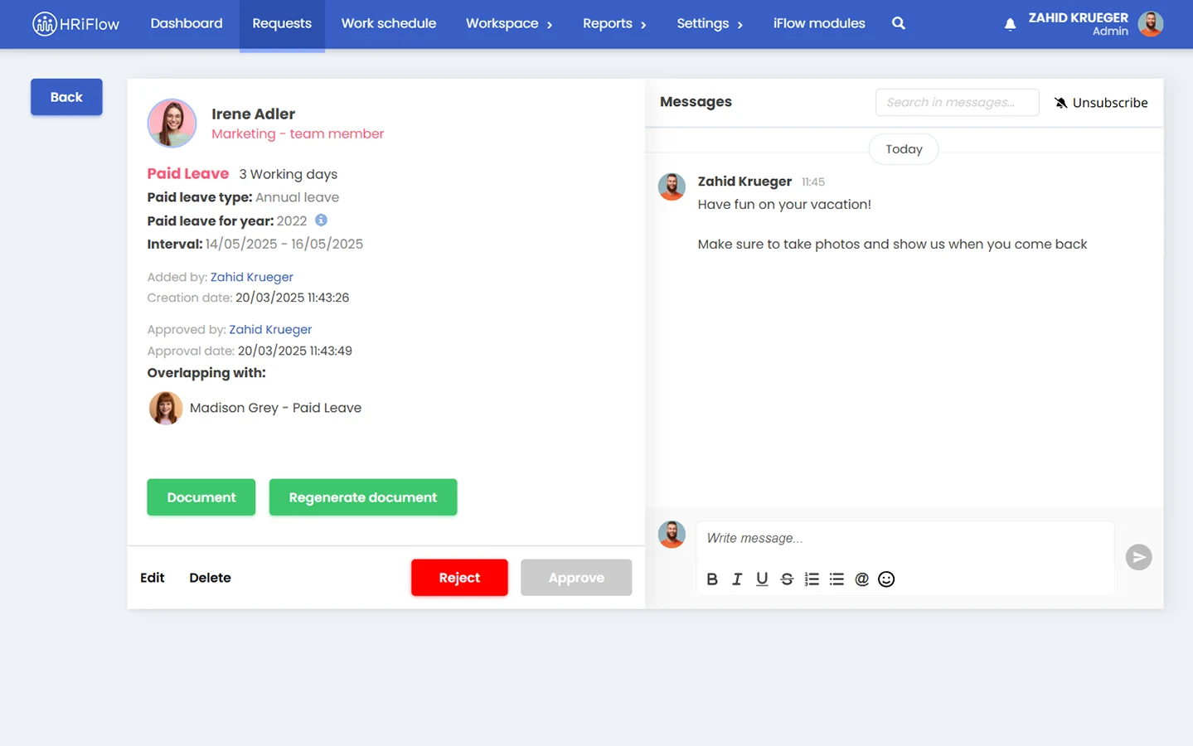Open the emoji picker
Screen dimensions: 1193x746
(x=886, y=579)
